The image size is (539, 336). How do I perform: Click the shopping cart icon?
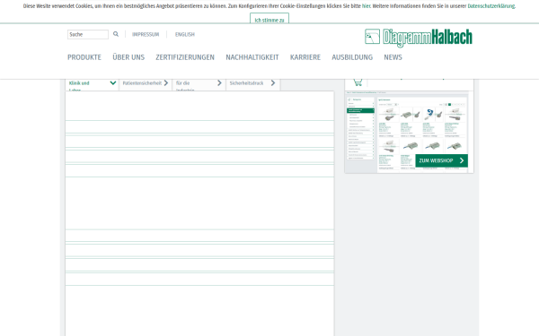358,82
